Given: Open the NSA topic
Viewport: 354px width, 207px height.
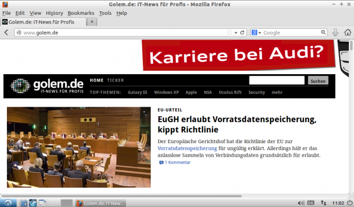Looking at the screenshot, I should click(208, 92).
